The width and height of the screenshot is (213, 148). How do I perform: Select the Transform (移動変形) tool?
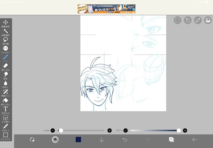click(6, 24)
